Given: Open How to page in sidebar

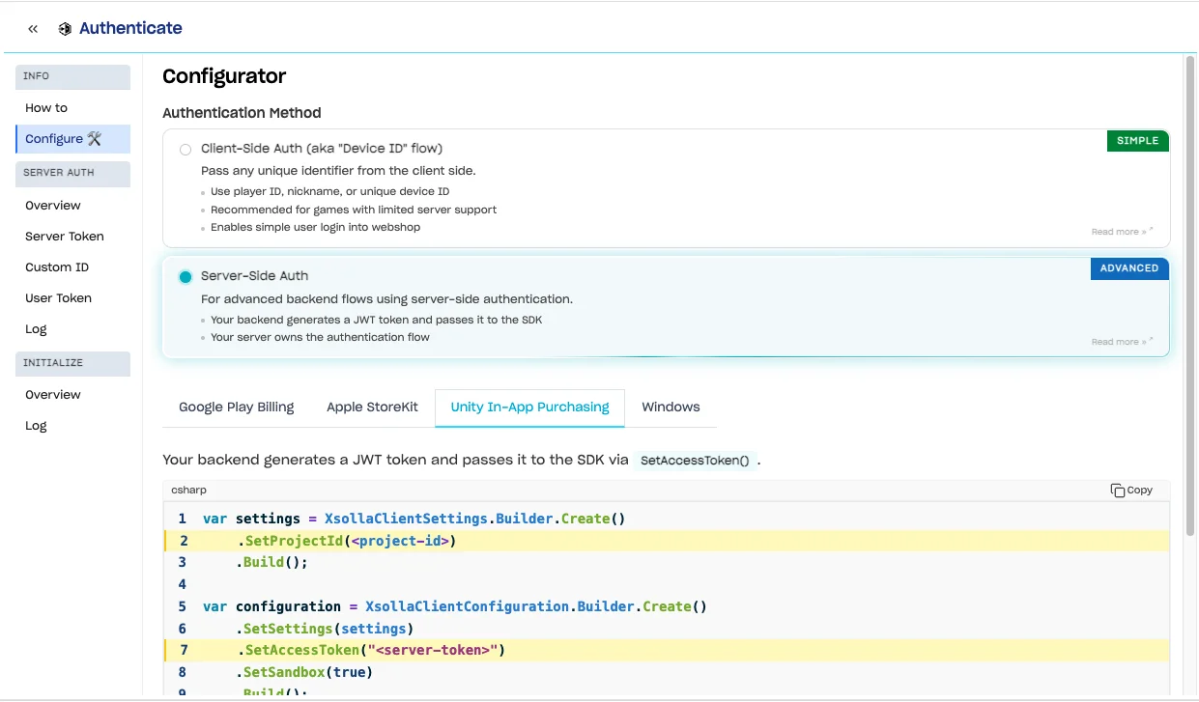Looking at the screenshot, I should [x=73, y=108].
